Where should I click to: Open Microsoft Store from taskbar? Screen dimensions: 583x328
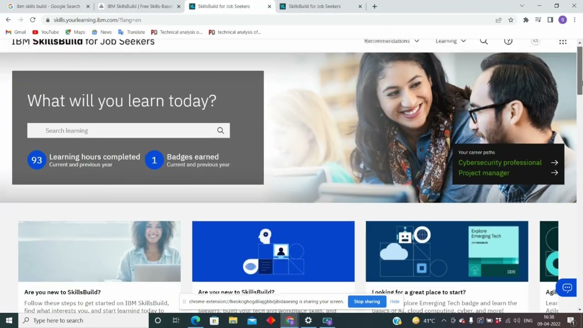(214, 320)
